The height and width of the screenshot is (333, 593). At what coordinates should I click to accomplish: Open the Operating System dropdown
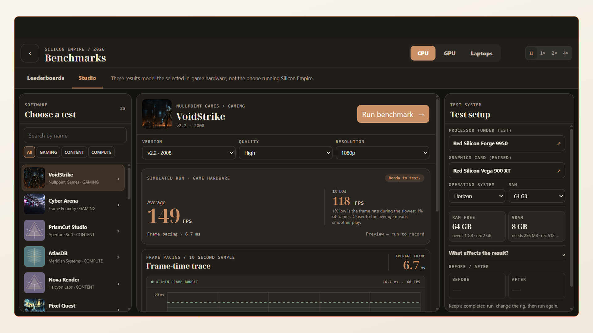[x=477, y=196]
